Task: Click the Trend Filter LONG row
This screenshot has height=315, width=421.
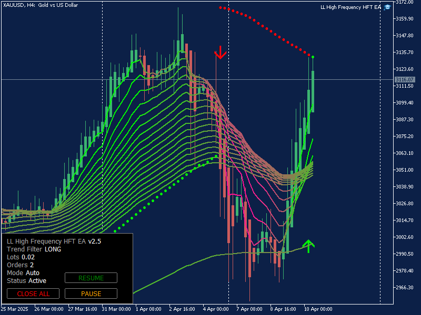Action: tap(34, 249)
